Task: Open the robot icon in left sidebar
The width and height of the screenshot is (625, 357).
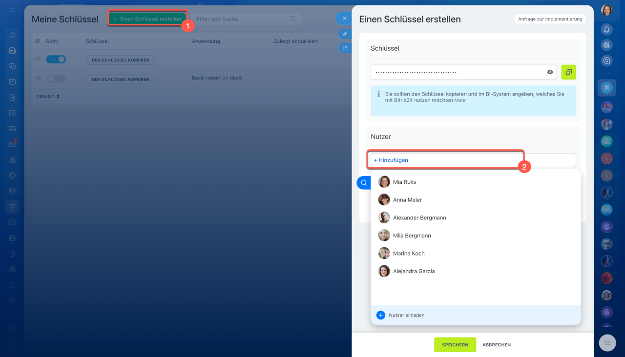Action: 12,269
